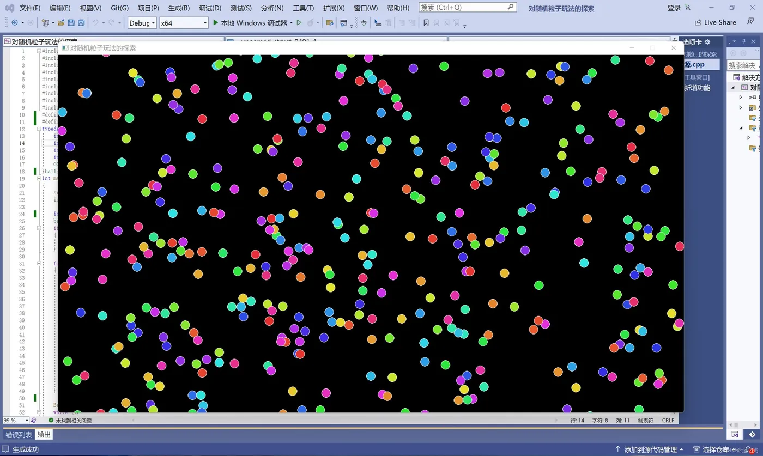Switch to the 输出 tab

point(44,435)
